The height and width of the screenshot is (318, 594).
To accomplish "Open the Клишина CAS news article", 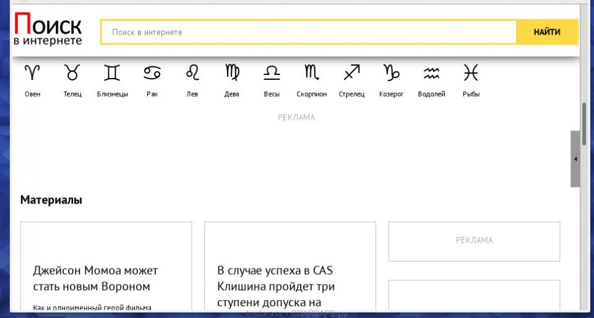I will click(x=276, y=286).
